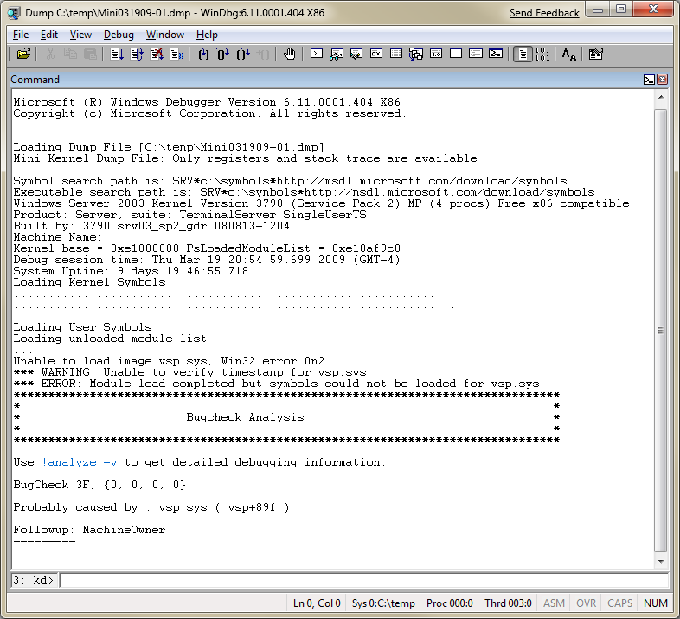Open the Processes and Threads toolbar icon
Viewport: 680px width, 619px height.
(476, 54)
